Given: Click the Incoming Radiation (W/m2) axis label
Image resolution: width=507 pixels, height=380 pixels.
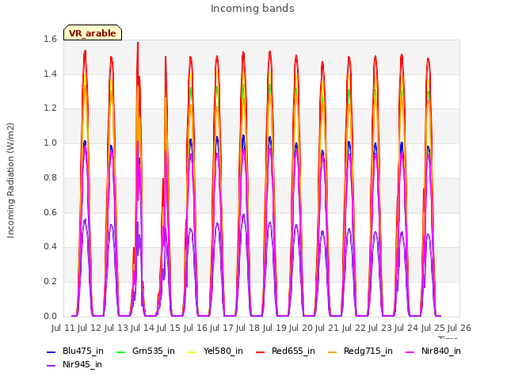Looking at the screenshot, I should point(10,180).
